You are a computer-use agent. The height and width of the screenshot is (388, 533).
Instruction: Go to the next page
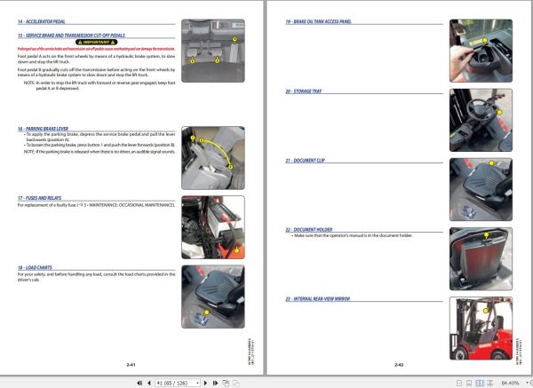point(205,383)
